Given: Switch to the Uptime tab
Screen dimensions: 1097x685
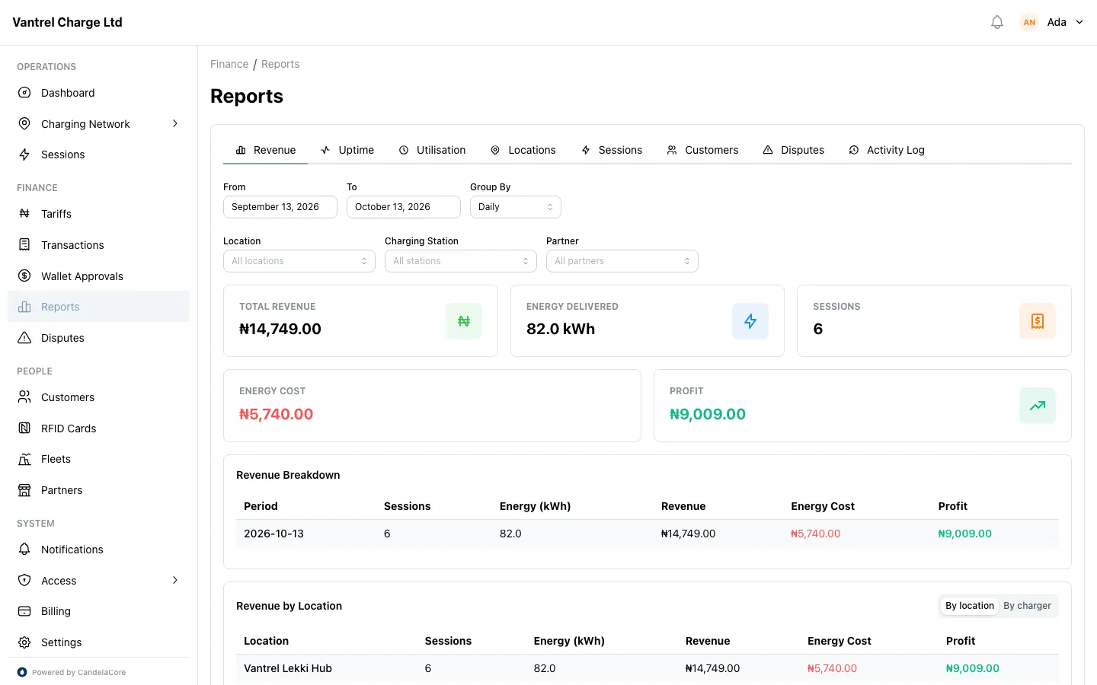Looking at the screenshot, I should click(x=347, y=150).
